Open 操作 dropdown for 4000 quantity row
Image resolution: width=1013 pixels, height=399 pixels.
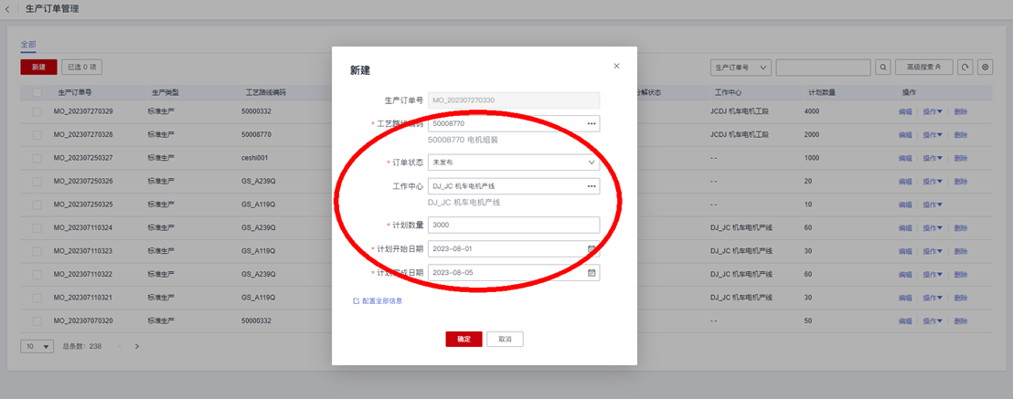pyautogui.click(x=933, y=111)
